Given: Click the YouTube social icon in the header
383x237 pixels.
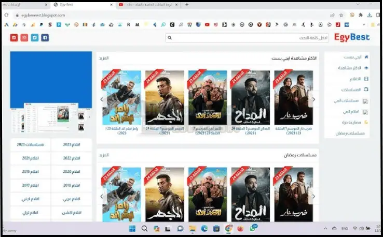Looking at the screenshot, I should pyautogui.click(x=14, y=37).
